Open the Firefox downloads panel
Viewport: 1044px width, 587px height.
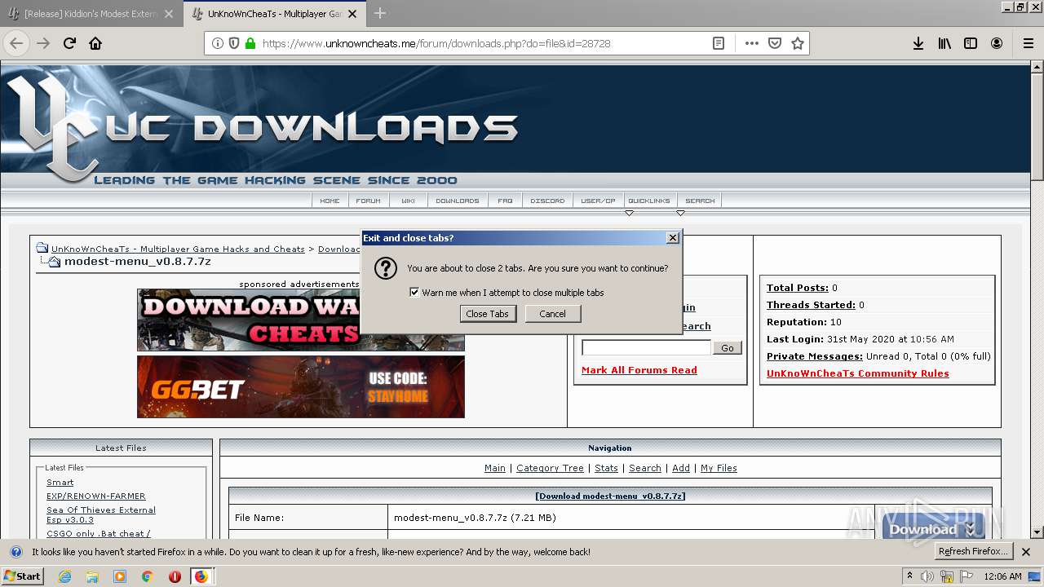click(x=918, y=43)
